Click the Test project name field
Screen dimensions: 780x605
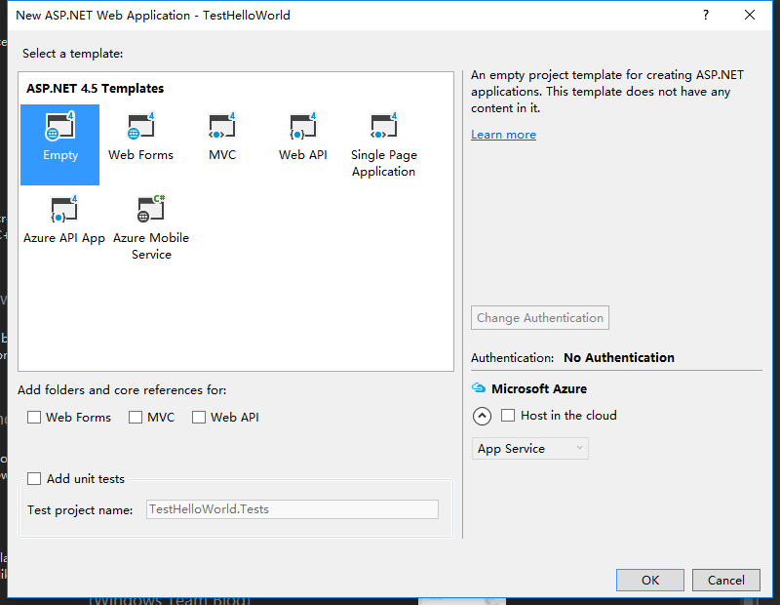[x=292, y=509]
